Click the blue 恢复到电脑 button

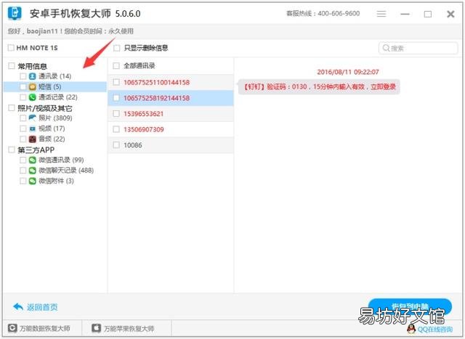point(410,306)
